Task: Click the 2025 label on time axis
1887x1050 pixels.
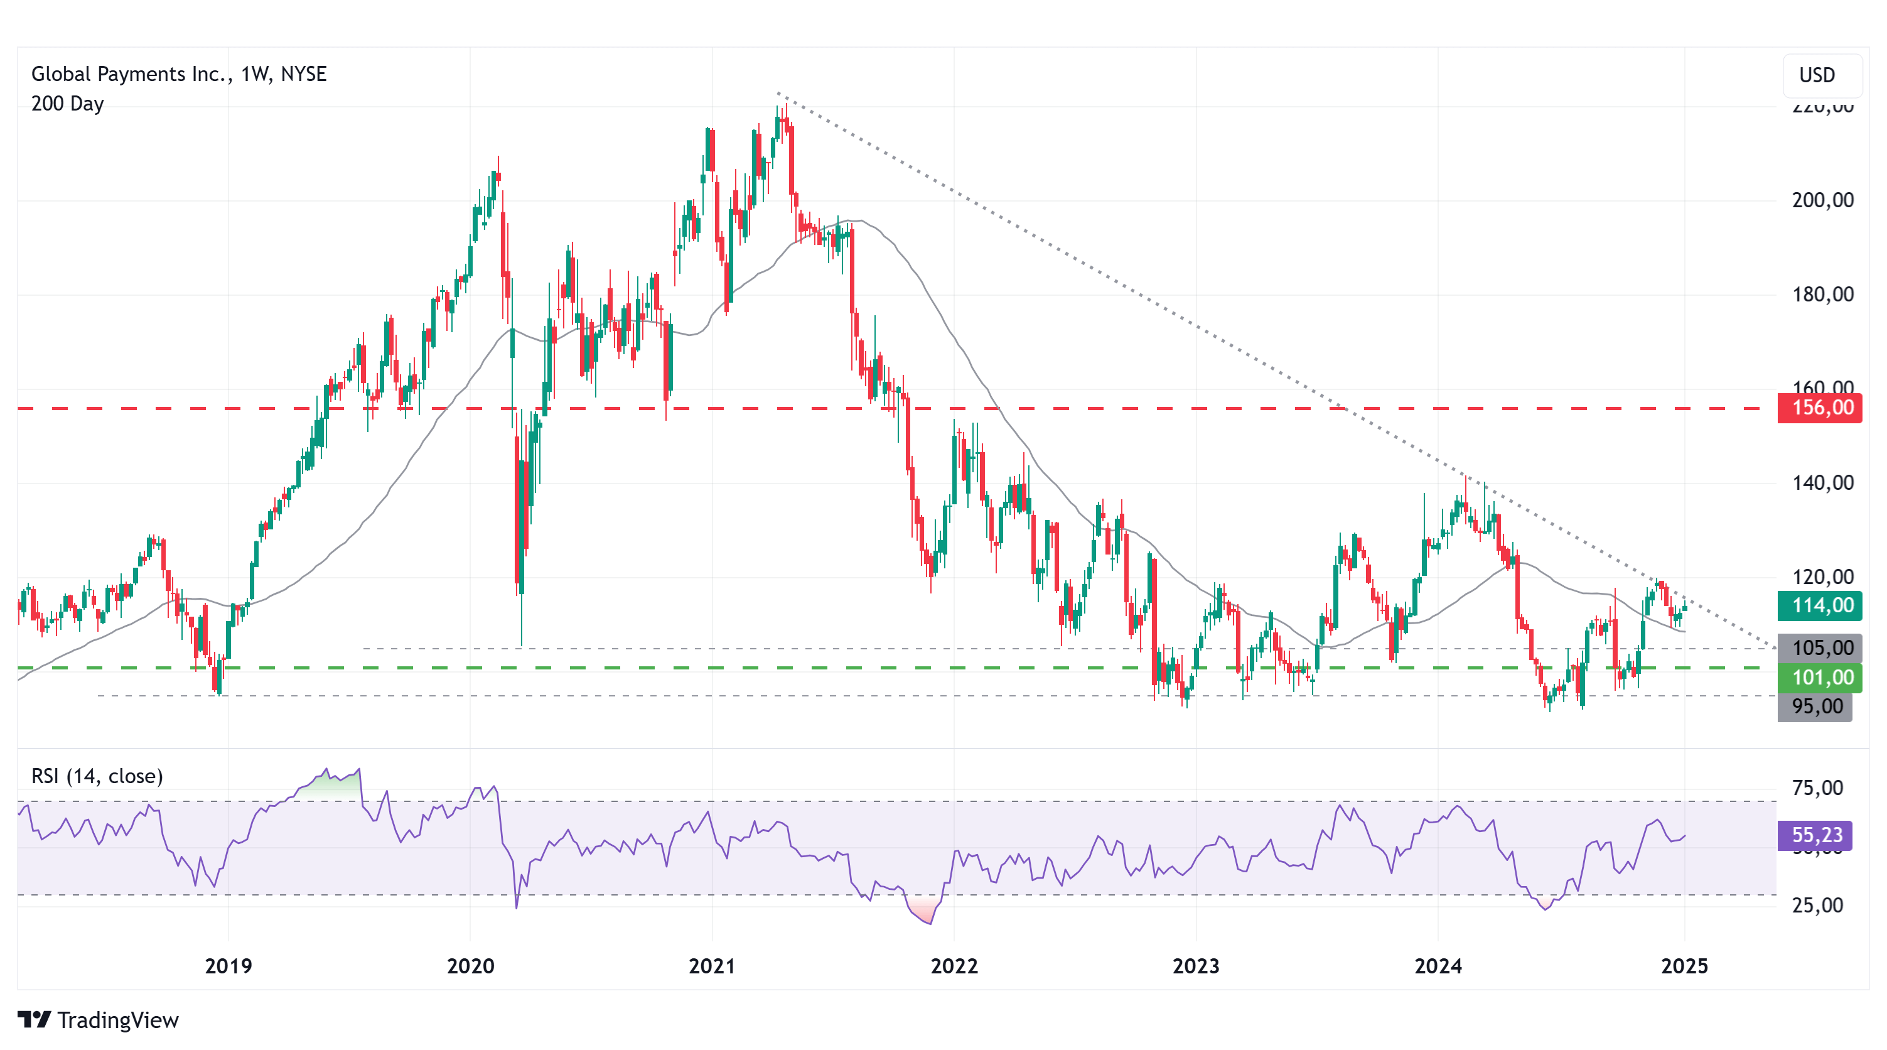Action: [x=1684, y=966]
